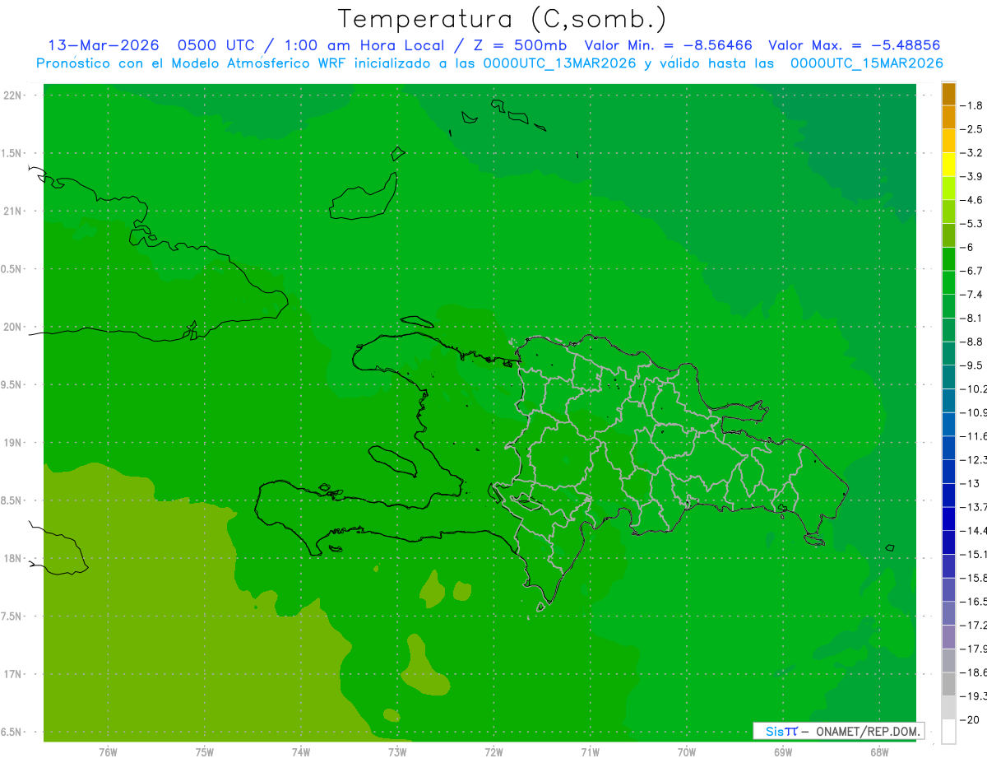Click the -13 legend value
This screenshot has height=763, width=987.
pyautogui.click(x=970, y=483)
